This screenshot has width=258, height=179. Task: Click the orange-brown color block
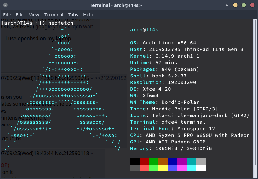pos(163,161)
